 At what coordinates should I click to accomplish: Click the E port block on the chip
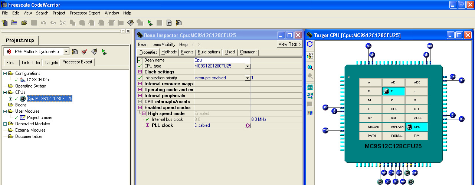pos(393,91)
